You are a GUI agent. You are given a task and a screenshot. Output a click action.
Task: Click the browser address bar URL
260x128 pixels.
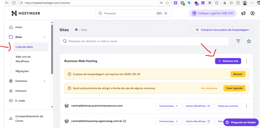point(47,3)
